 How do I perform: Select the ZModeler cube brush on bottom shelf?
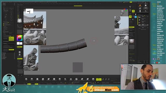[x=71, y=79]
